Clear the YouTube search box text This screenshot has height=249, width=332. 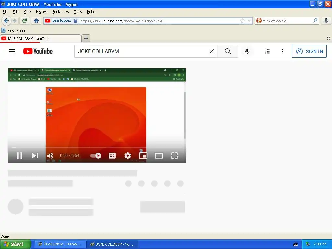click(x=211, y=51)
